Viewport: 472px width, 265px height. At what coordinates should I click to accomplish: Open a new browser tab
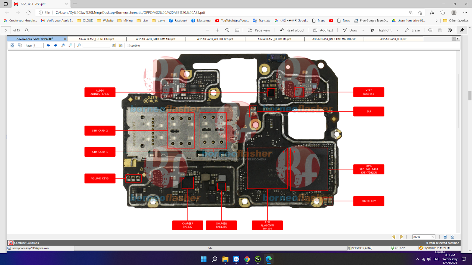[75, 4]
